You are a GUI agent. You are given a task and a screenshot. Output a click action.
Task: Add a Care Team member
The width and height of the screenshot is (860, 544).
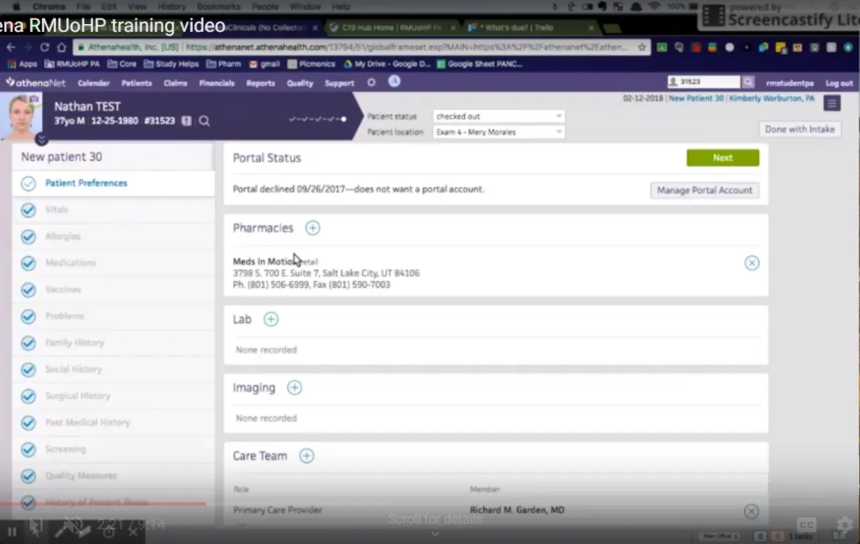pyautogui.click(x=306, y=456)
